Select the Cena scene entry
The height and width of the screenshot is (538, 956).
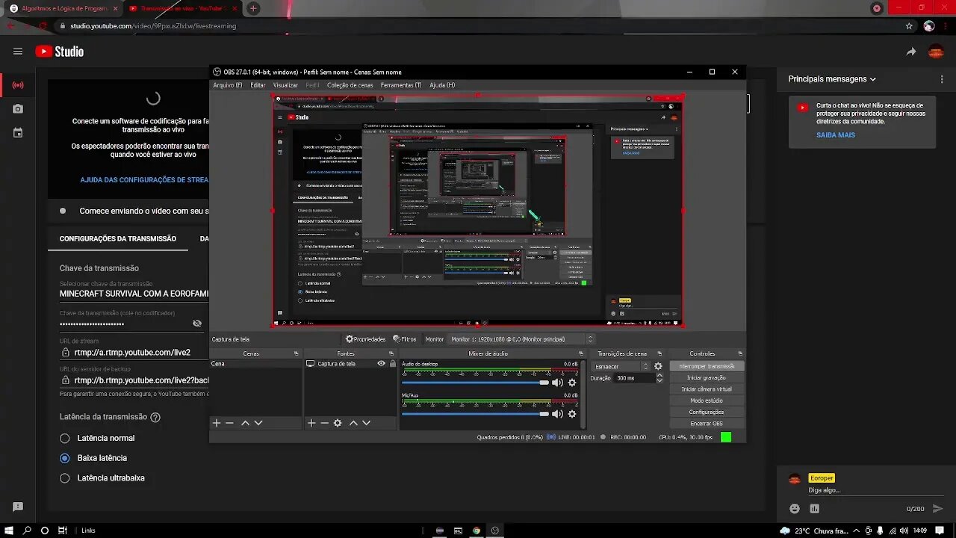pyautogui.click(x=255, y=364)
